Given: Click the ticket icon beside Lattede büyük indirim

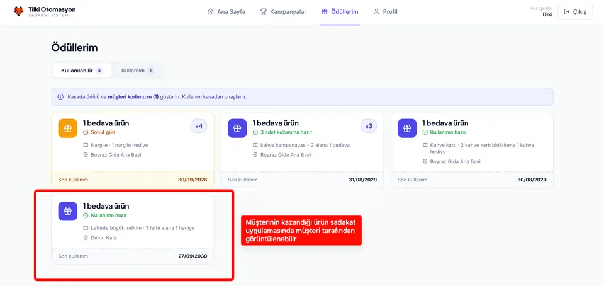Looking at the screenshot, I should [x=86, y=228].
